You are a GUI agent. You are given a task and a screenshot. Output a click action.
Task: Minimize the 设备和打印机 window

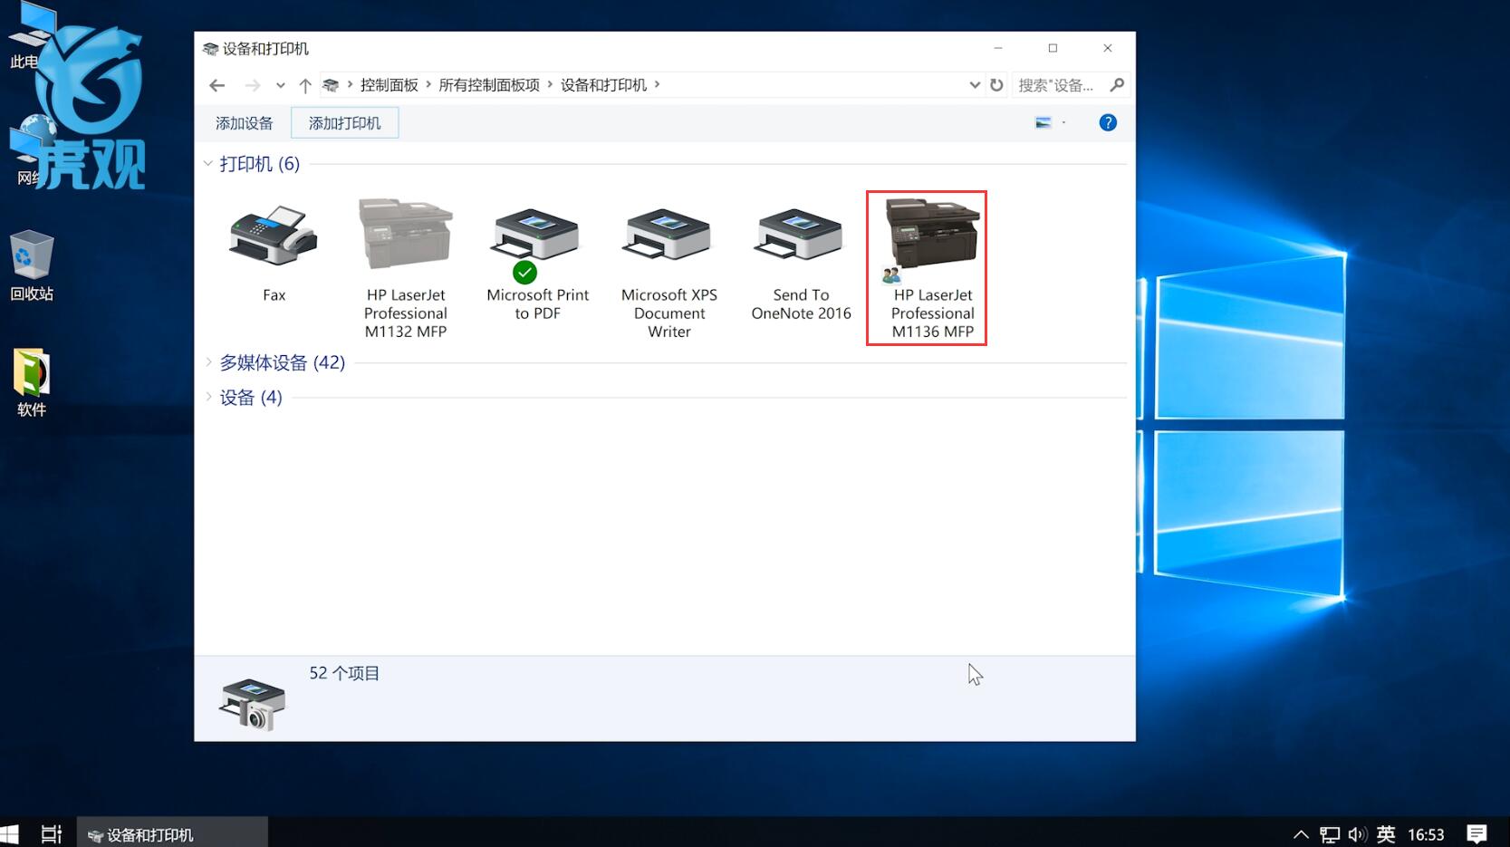(x=997, y=48)
